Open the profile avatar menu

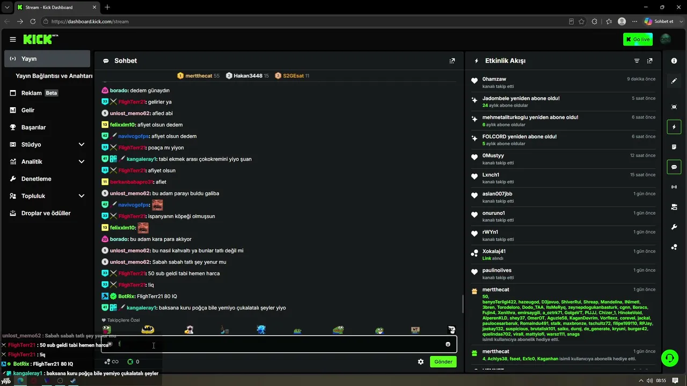(666, 39)
